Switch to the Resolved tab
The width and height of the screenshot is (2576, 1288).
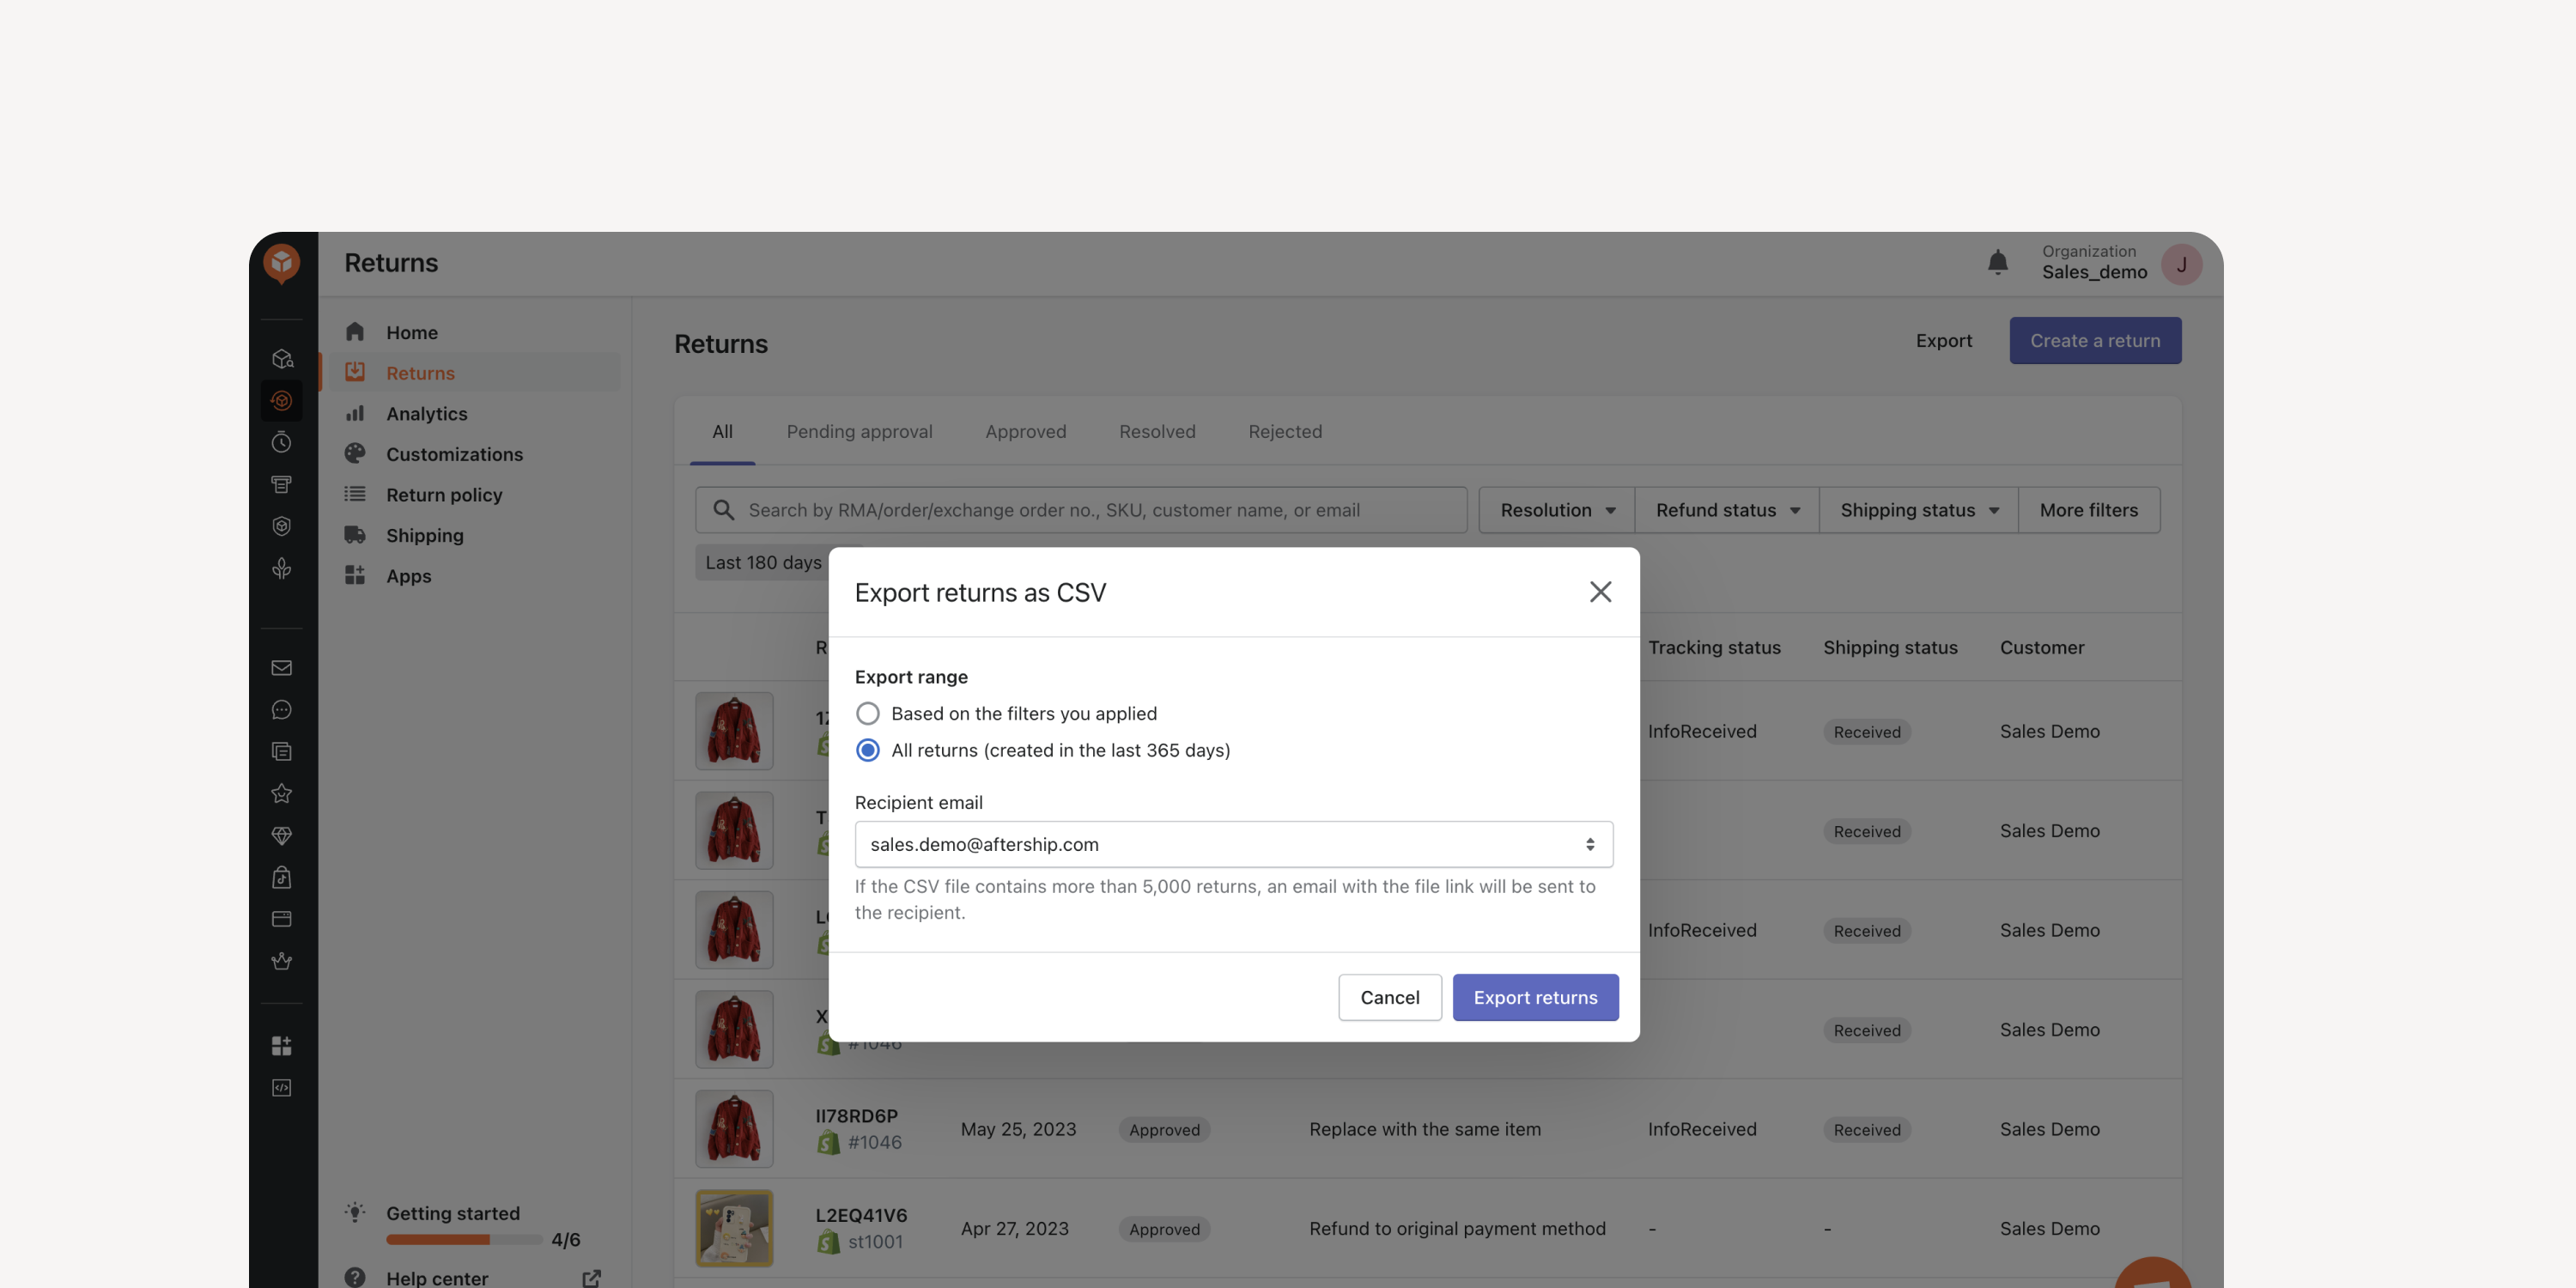[1157, 431]
